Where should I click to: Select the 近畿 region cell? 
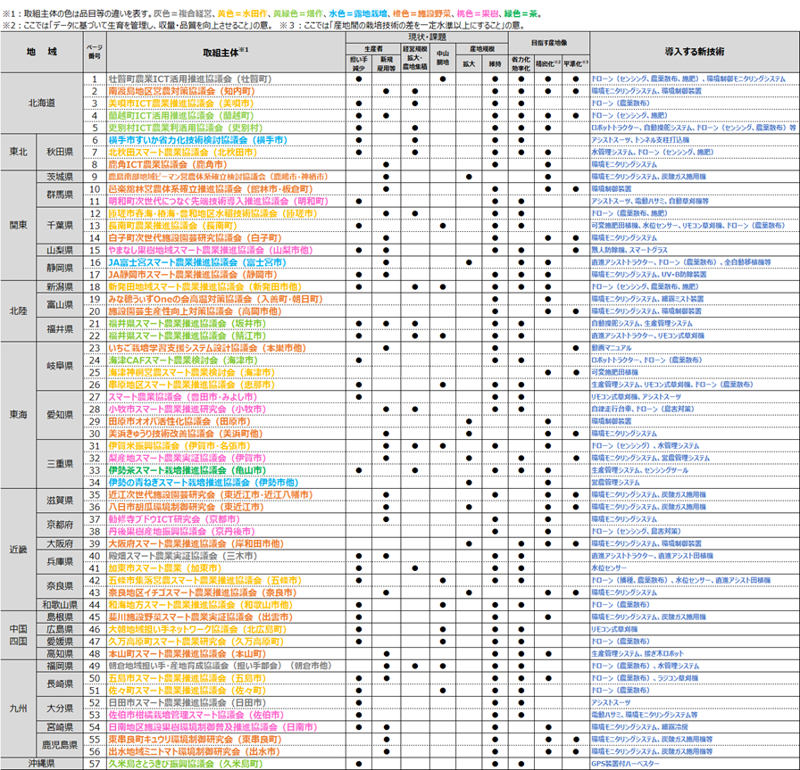[x=20, y=549]
